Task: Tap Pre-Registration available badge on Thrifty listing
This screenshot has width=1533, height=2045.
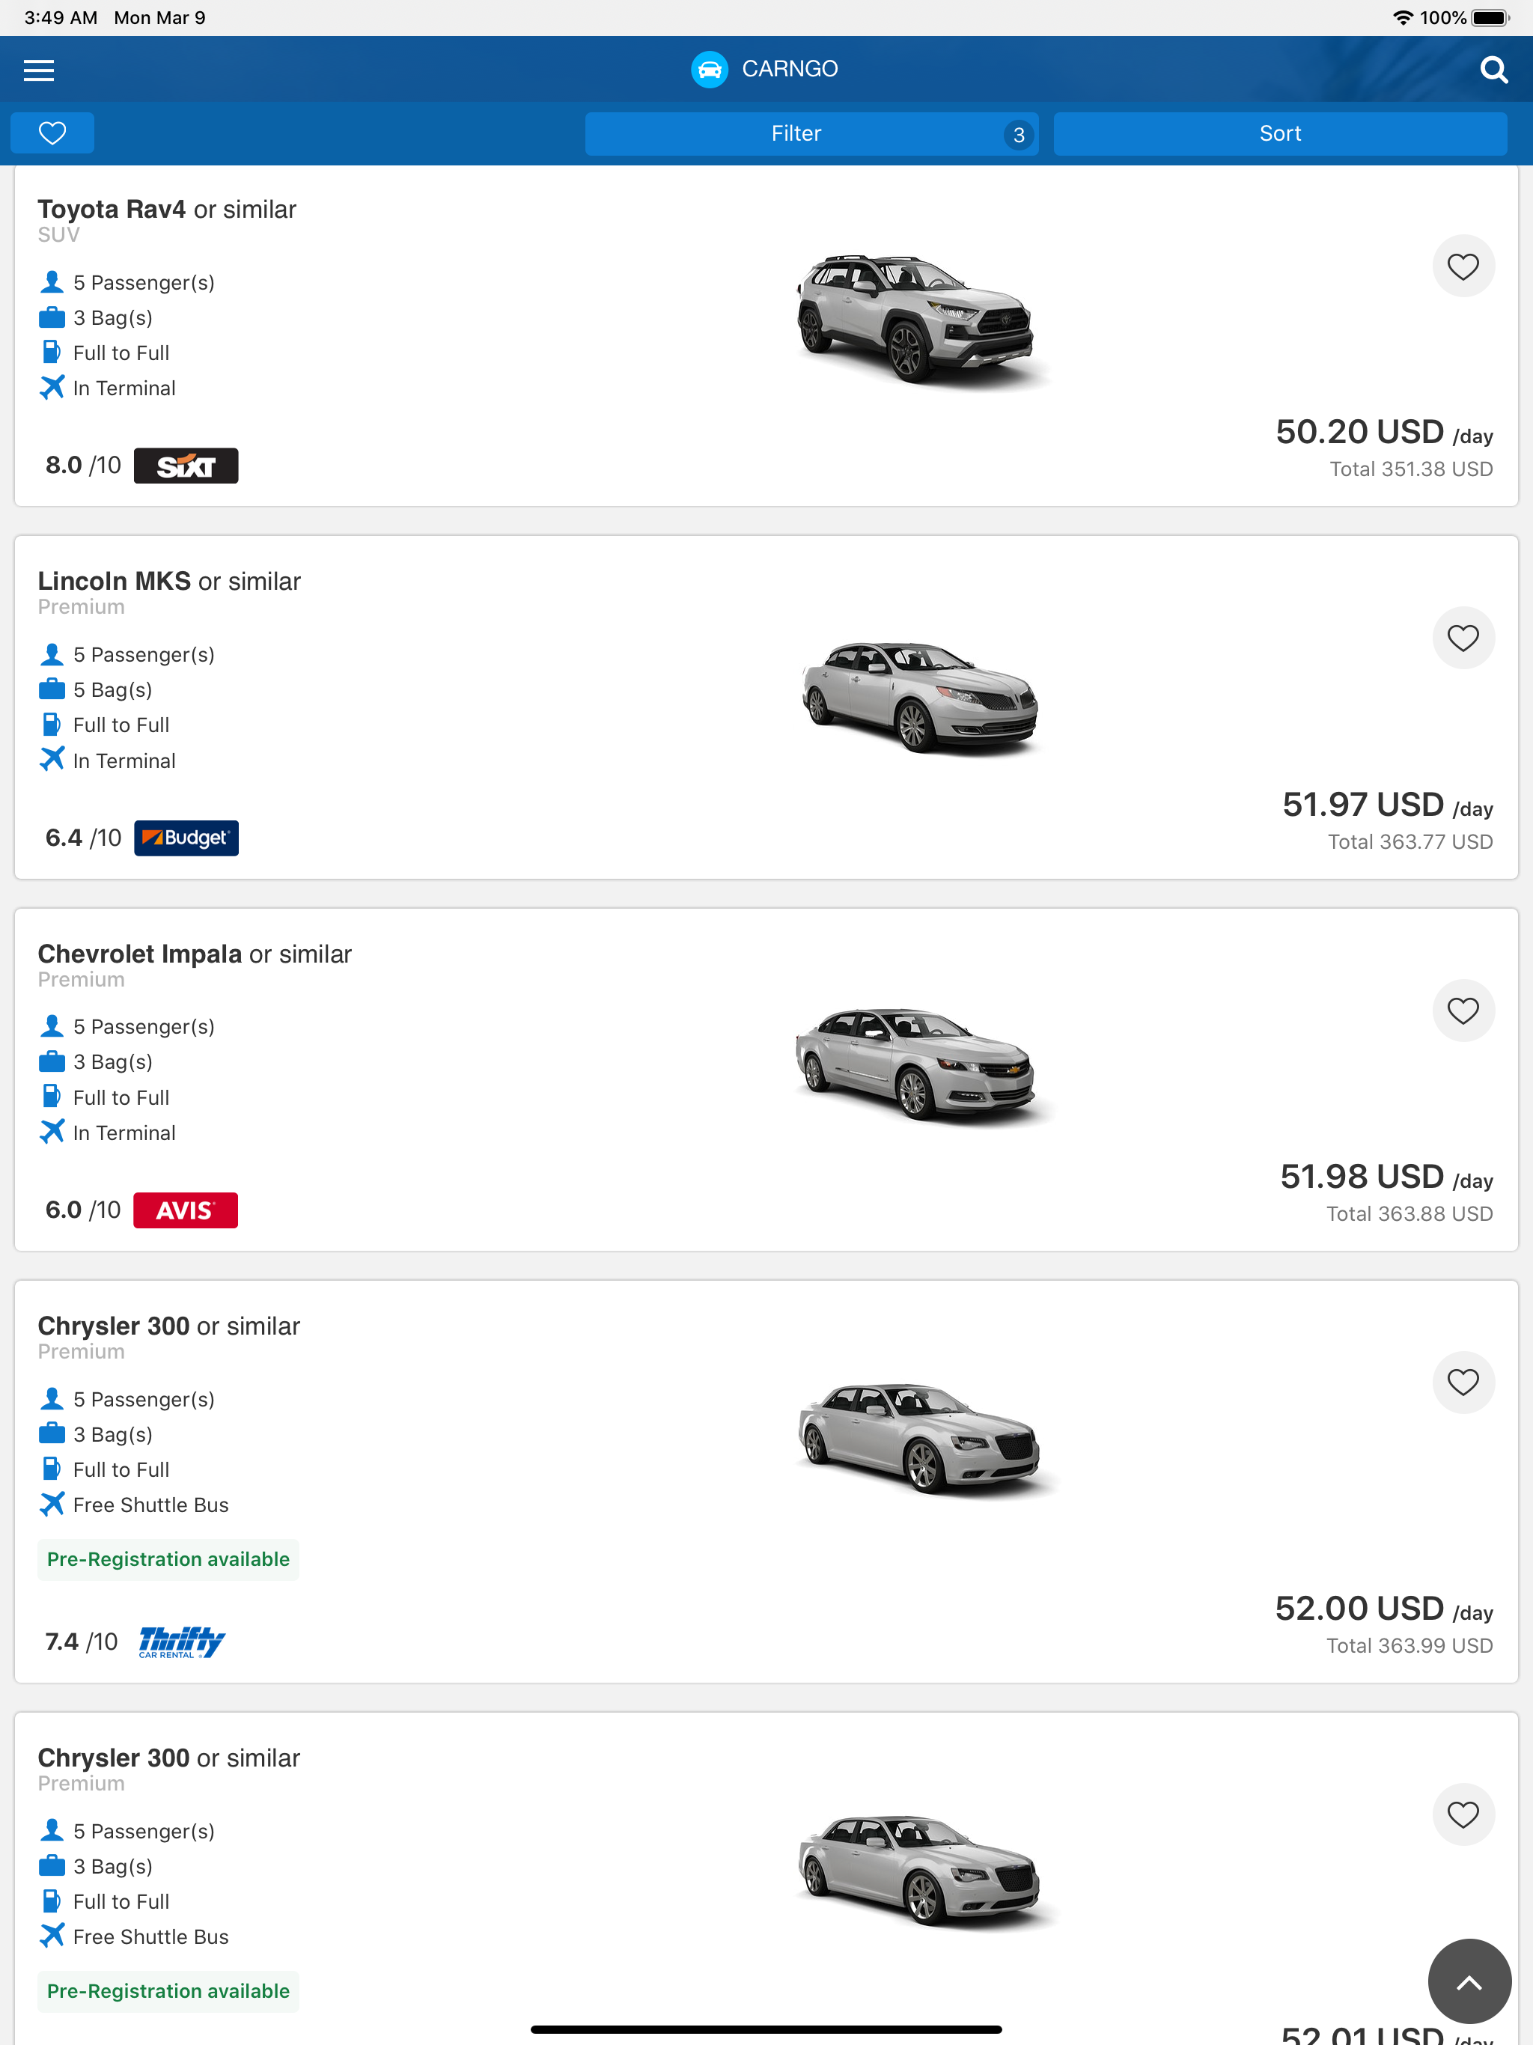Action: tap(168, 1560)
